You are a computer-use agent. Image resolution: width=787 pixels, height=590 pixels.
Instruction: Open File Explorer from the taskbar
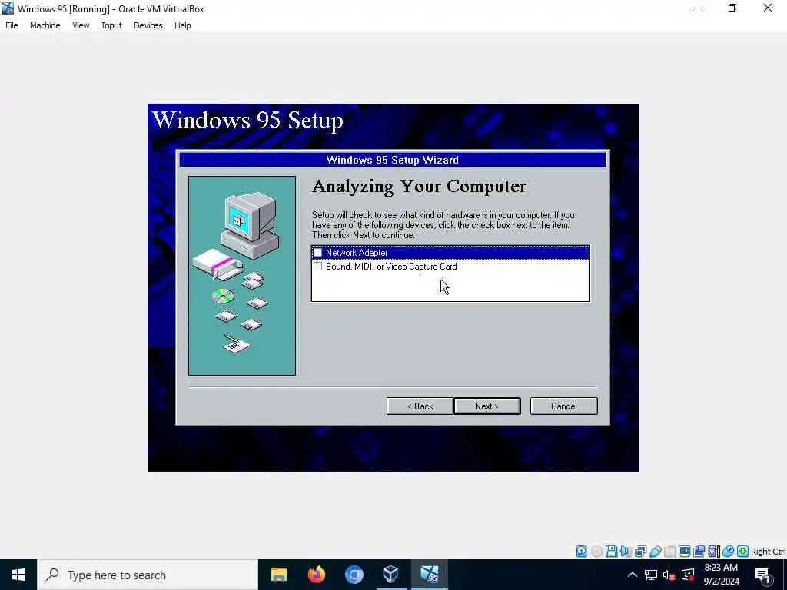pos(278,575)
